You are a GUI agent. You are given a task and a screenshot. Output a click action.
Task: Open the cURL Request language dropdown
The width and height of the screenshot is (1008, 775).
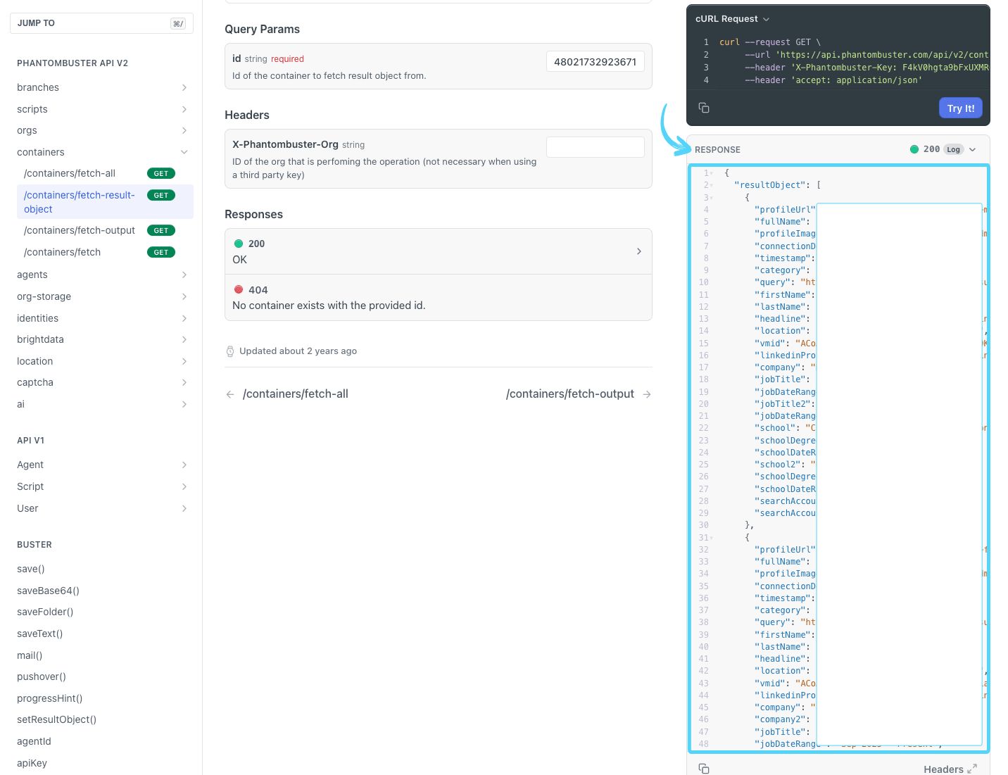pyautogui.click(x=732, y=19)
